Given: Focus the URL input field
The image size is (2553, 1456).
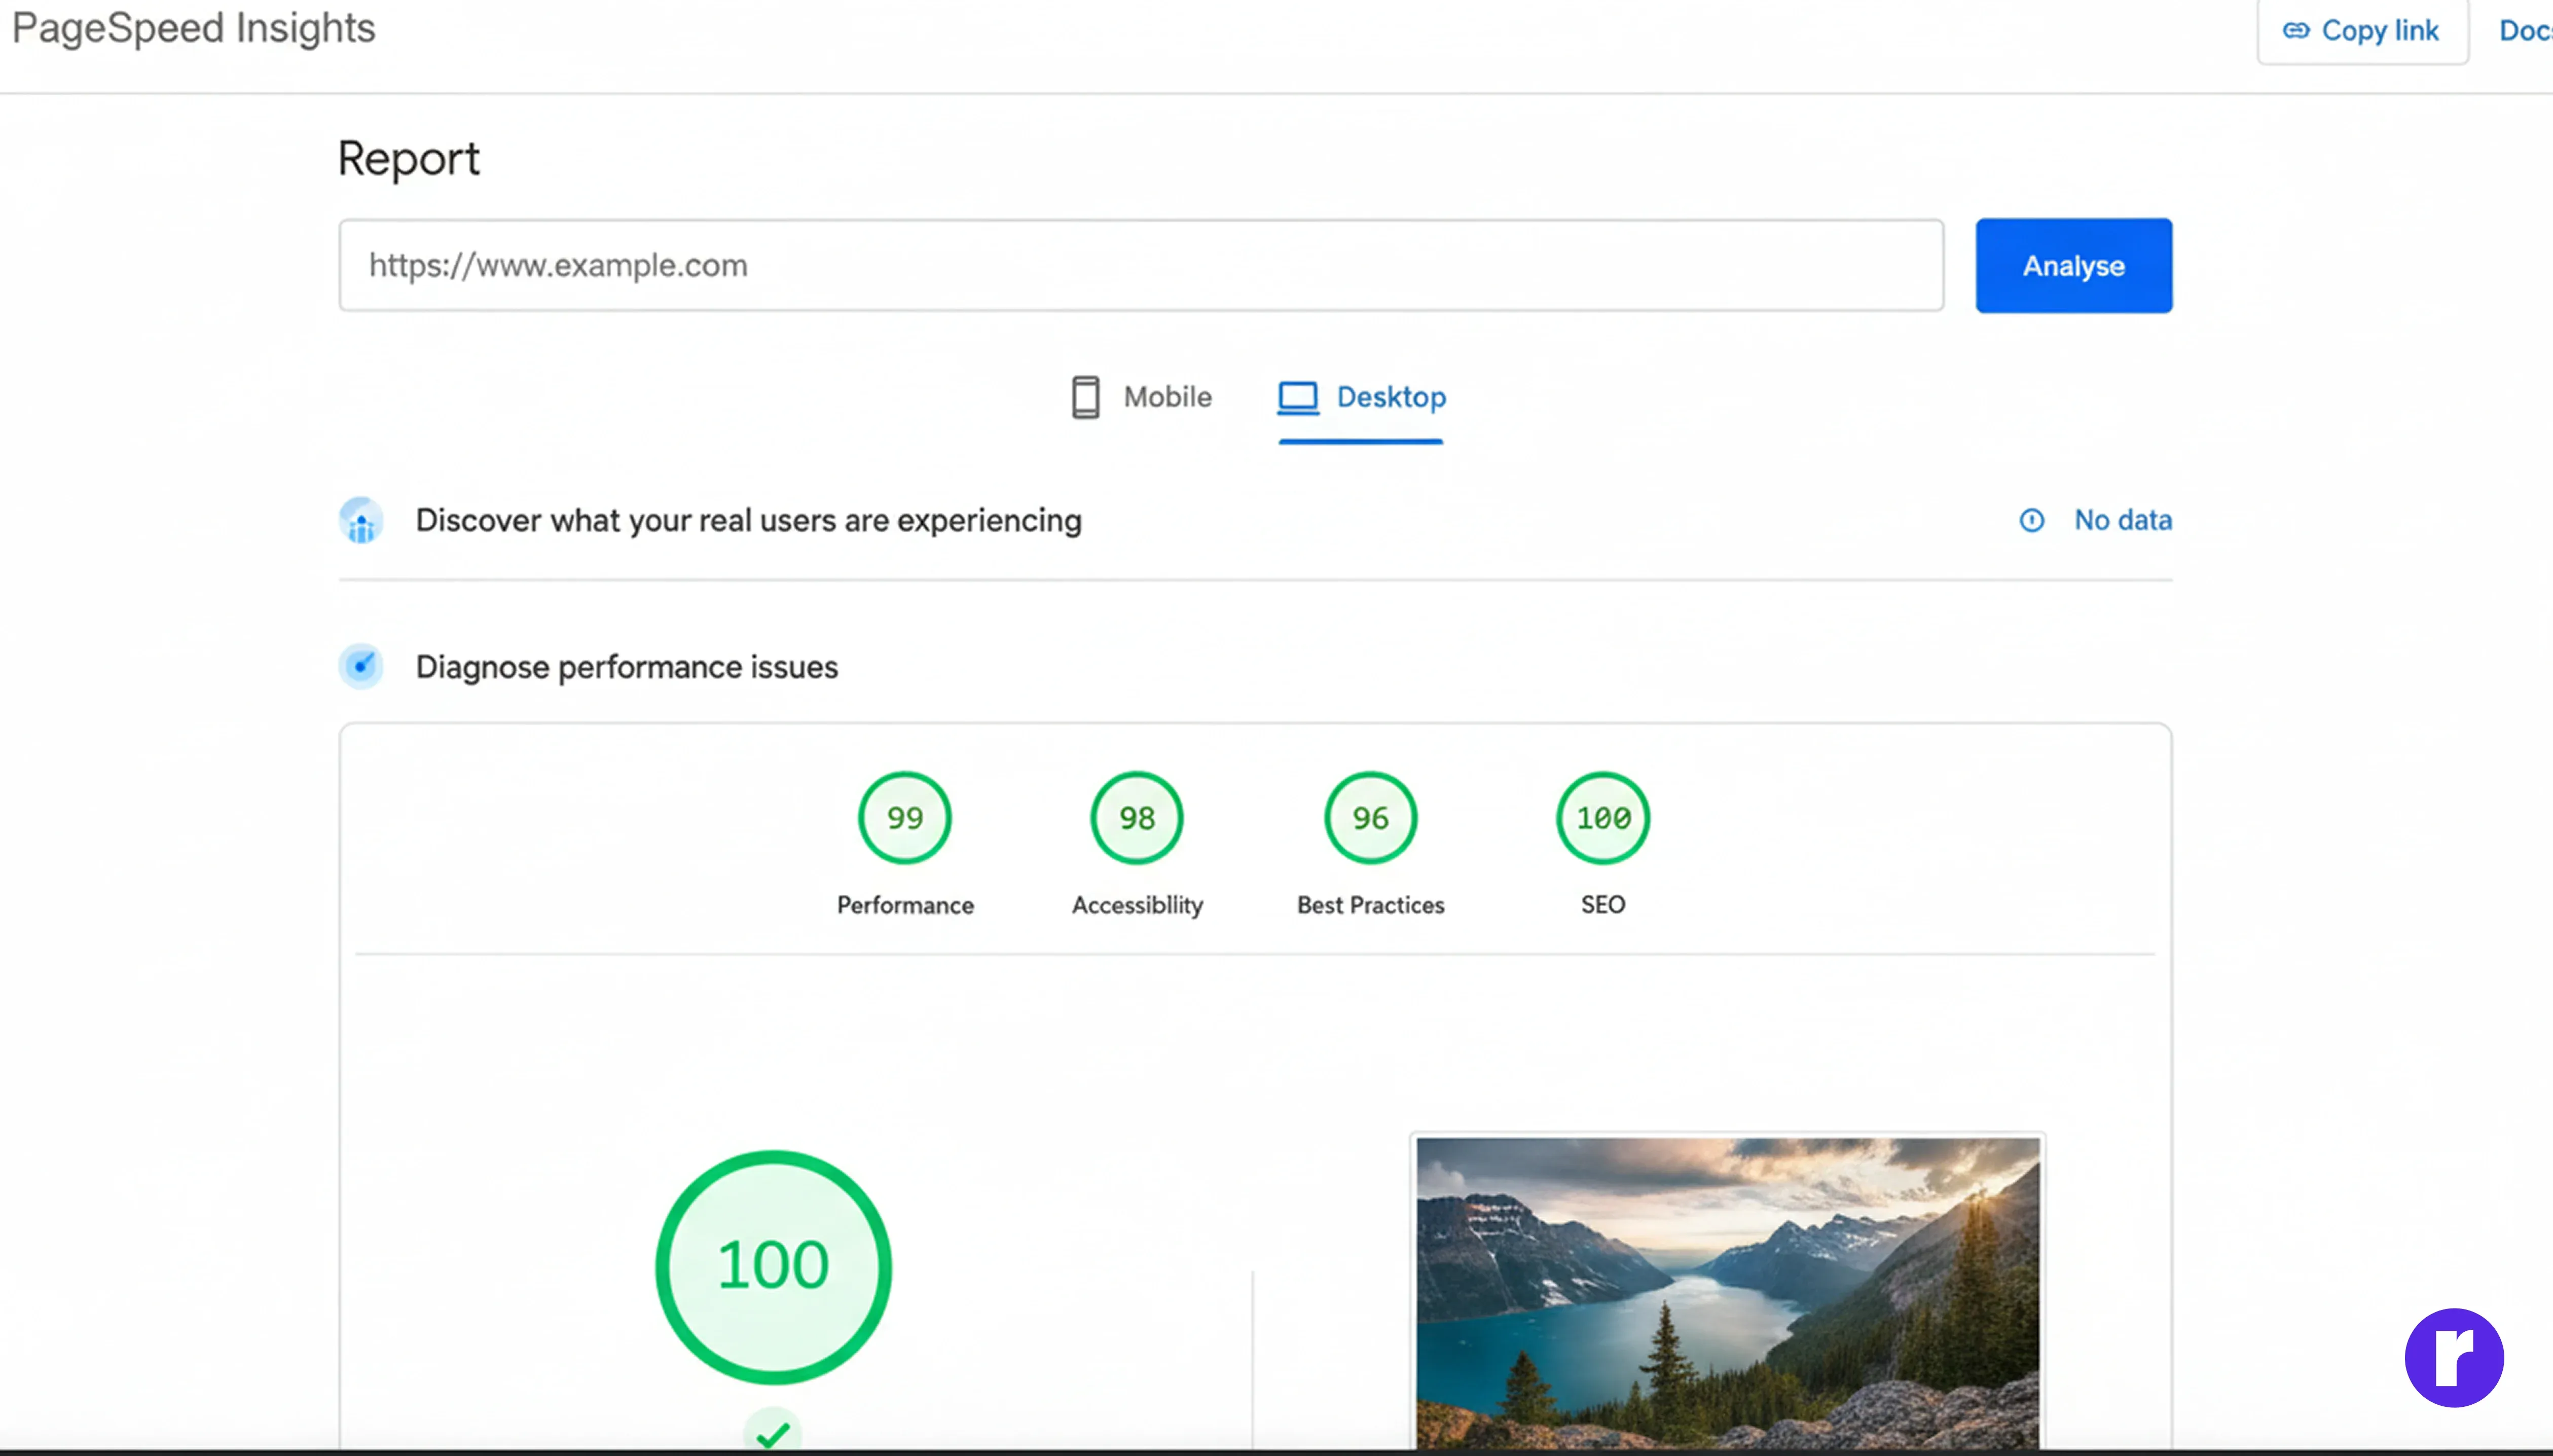Looking at the screenshot, I should coord(1140,265).
